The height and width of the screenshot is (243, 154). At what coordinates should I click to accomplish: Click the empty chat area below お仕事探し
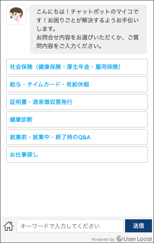[x=77, y=189]
